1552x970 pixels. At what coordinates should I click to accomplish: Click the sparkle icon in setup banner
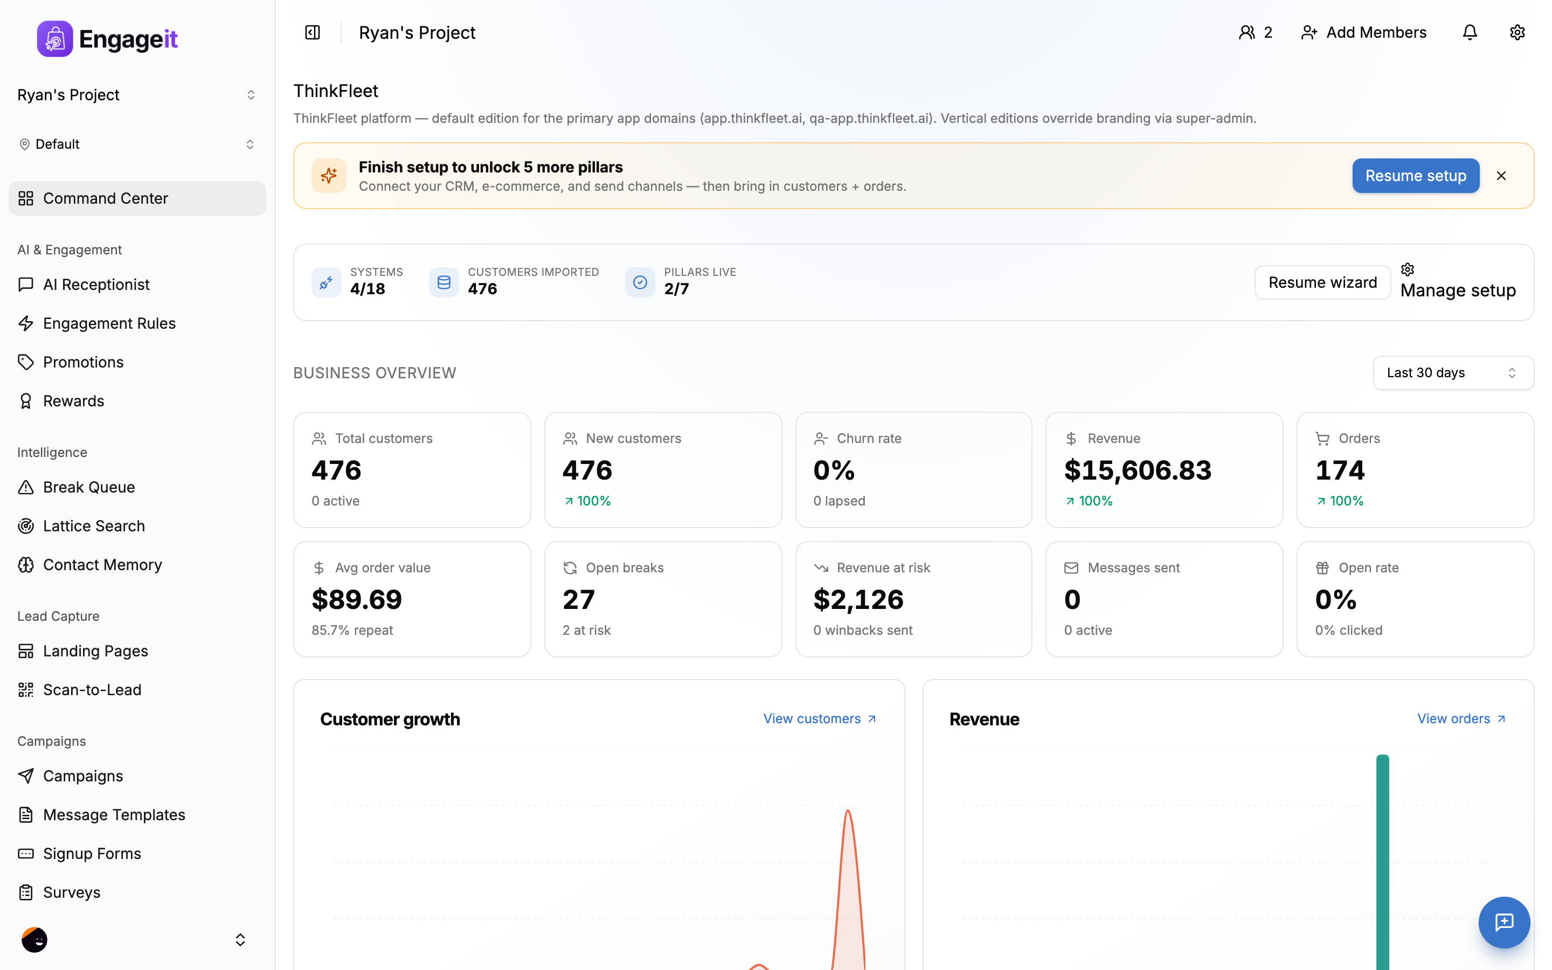click(x=328, y=176)
